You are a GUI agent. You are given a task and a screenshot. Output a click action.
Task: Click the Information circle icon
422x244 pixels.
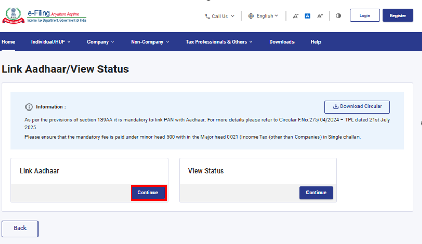pos(29,107)
